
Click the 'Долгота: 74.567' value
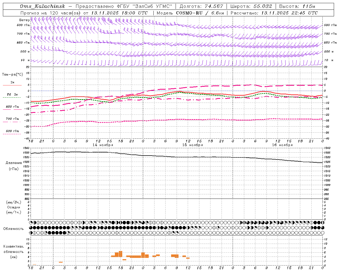[x=201, y=6]
